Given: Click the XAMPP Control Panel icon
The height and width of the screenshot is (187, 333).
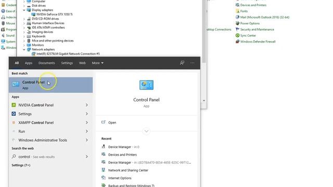Looking at the screenshot, I should coord(14,123).
